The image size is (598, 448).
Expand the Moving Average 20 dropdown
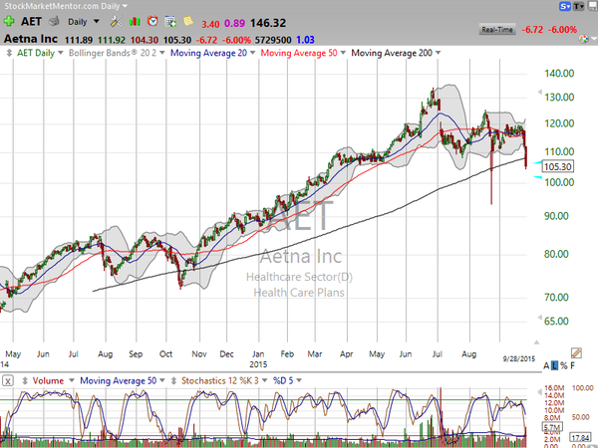tap(252, 53)
